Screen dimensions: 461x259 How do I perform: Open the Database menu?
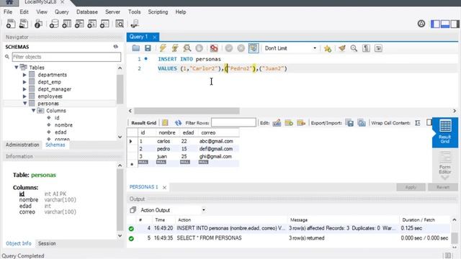click(87, 12)
